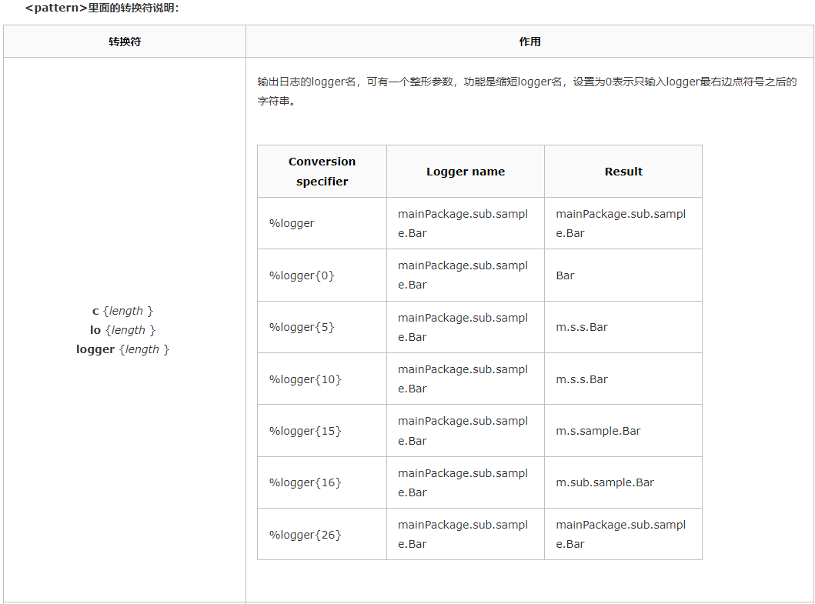This screenshot has width=815, height=604.
Task: Click the "c {length}" conversion word
Action: point(122,311)
